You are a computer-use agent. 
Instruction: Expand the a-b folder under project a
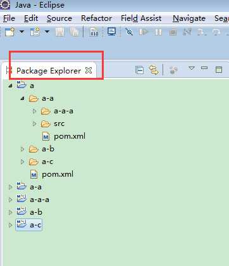coord(22,149)
